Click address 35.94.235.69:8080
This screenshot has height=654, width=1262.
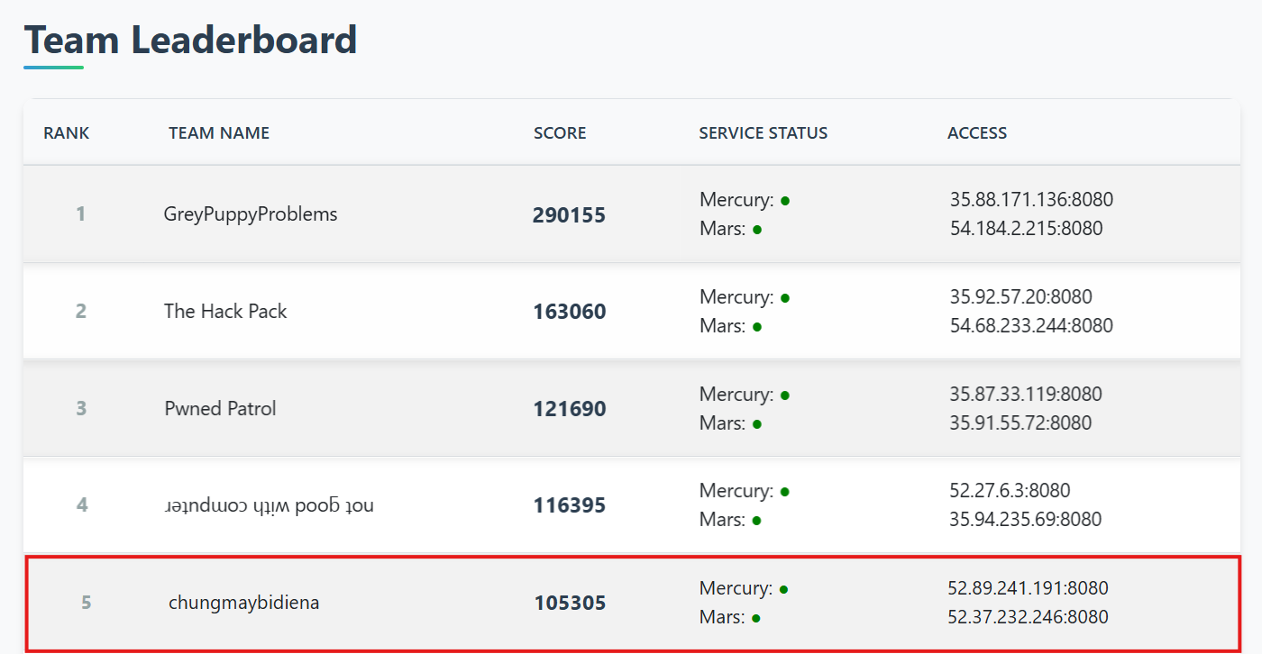[1026, 520]
